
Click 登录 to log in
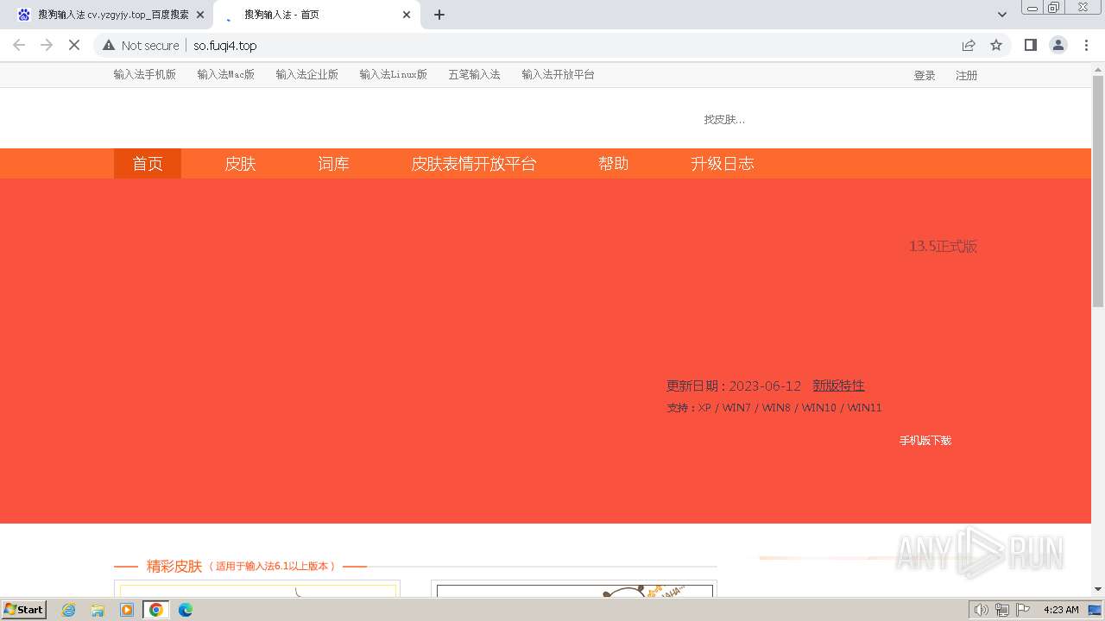pyautogui.click(x=925, y=76)
